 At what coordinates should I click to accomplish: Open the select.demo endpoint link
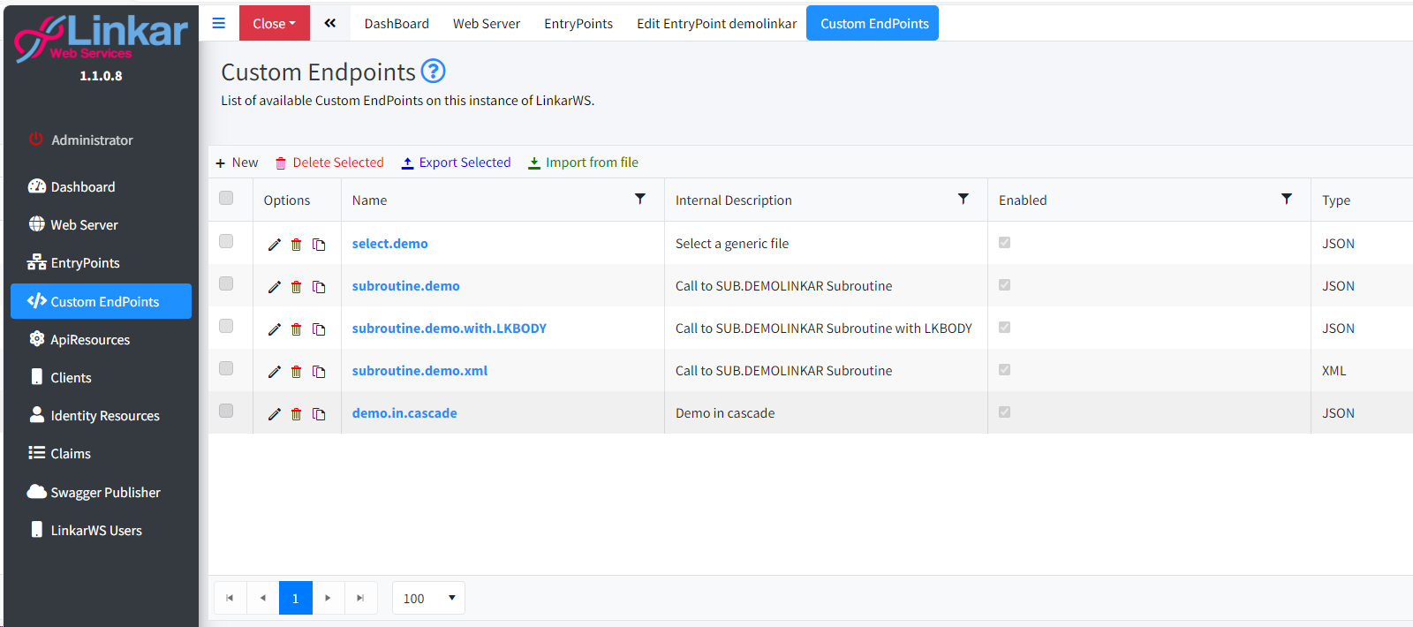pos(389,244)
